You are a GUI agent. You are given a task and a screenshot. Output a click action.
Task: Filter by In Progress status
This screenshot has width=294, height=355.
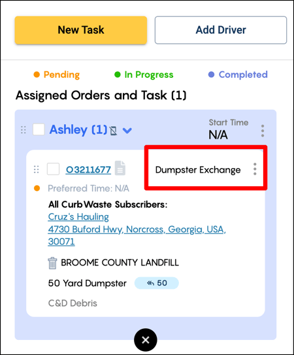144,75
